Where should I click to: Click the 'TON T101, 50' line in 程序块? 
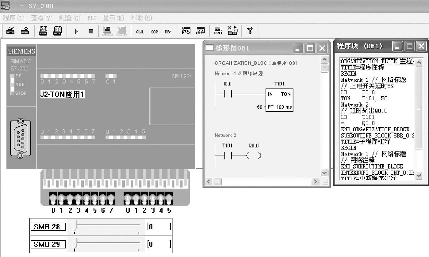click(x=364, y=99)
